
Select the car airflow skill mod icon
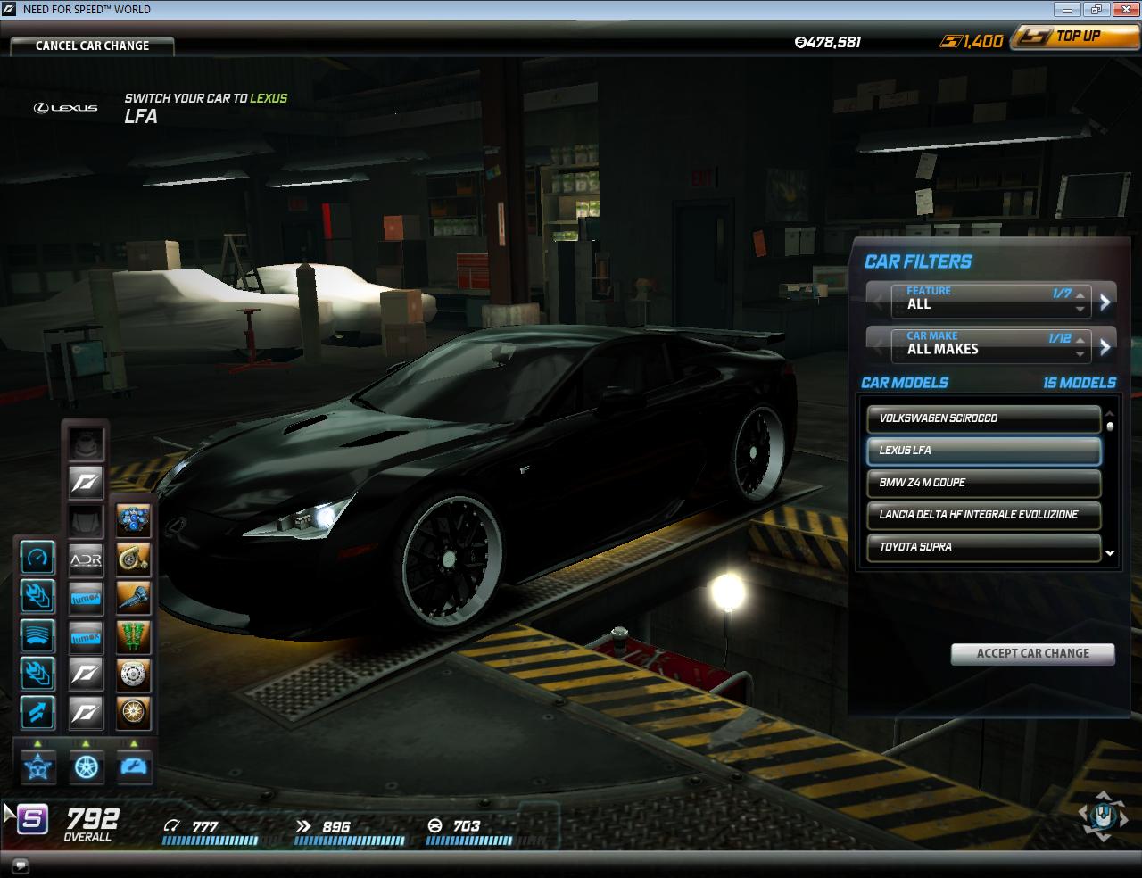[x=37, y=635]
